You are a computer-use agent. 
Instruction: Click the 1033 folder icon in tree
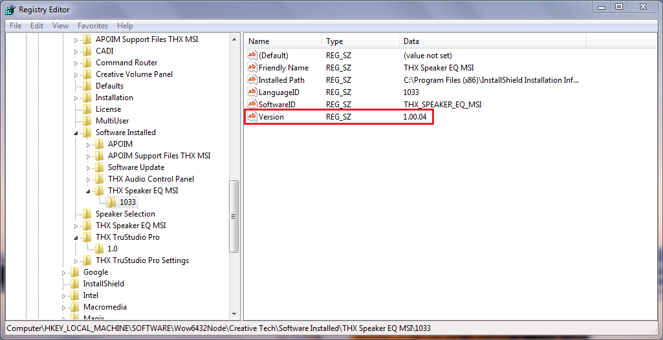[112, 202]
